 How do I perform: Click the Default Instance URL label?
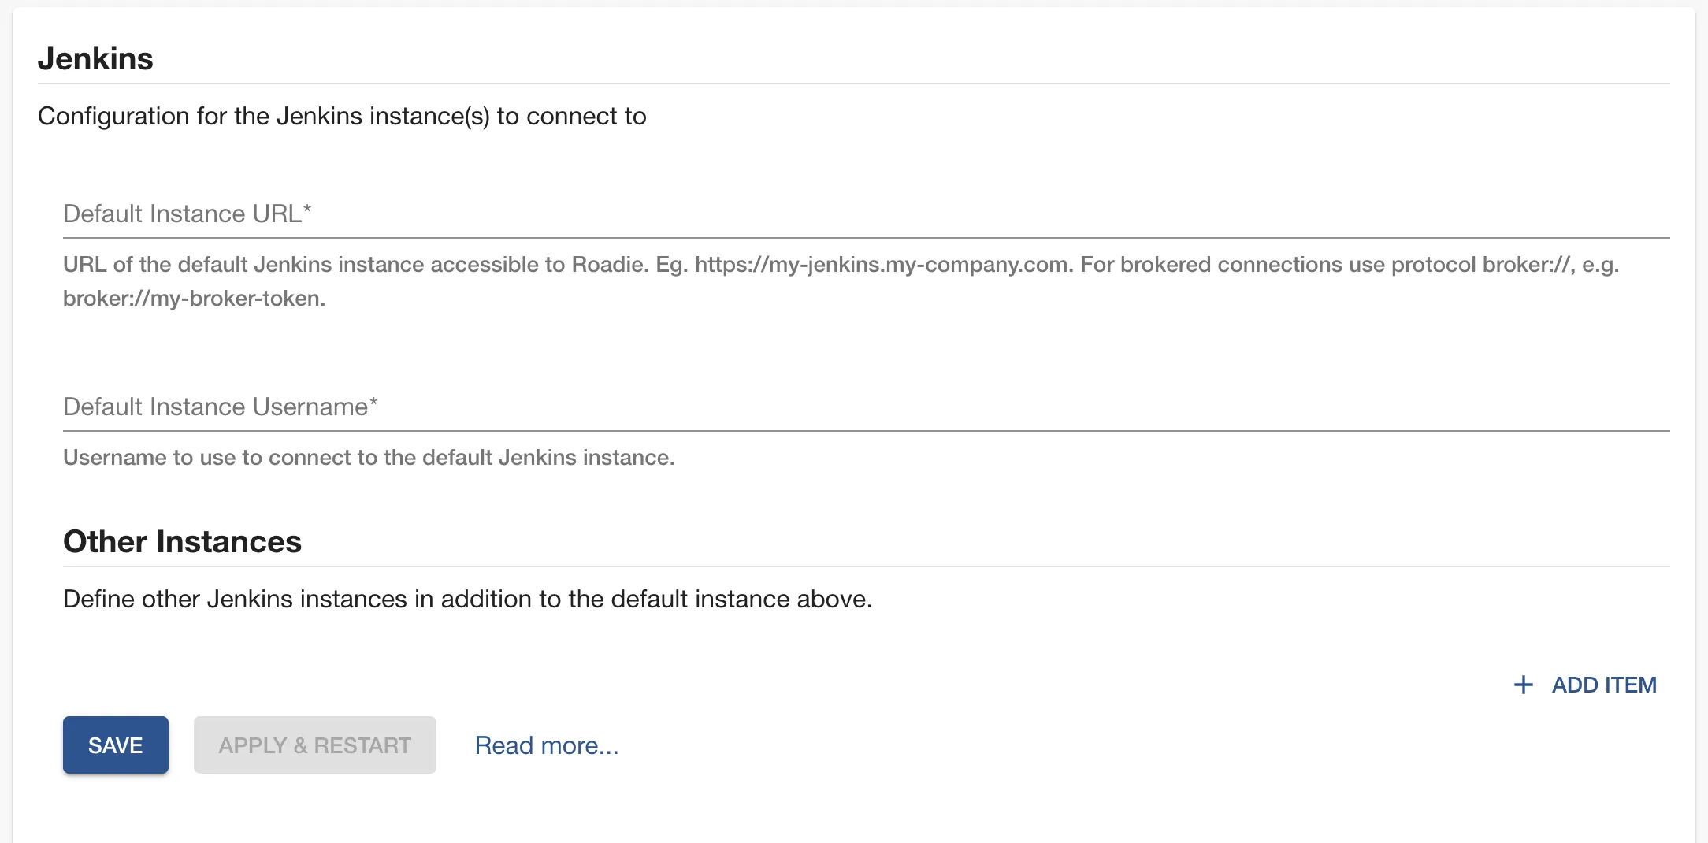point(187,213)
